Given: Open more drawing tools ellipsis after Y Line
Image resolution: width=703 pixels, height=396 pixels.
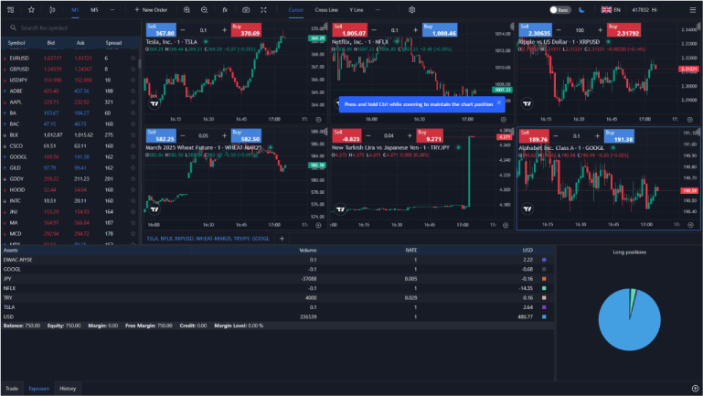Looking at the screenshot, I should point(378,10).
